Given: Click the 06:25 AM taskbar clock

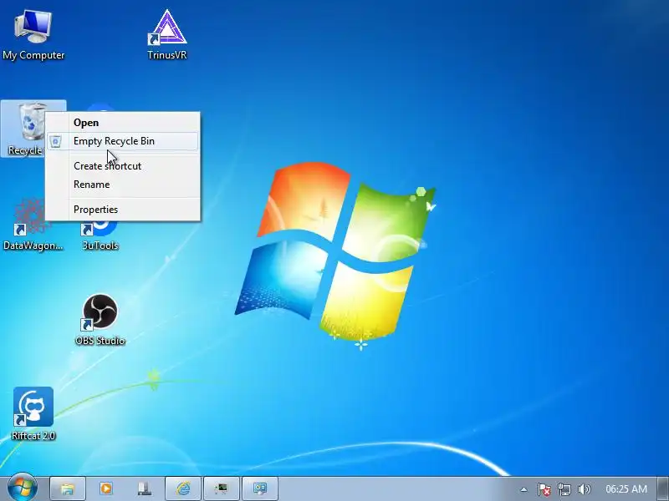Looking at the screenshot, I should (x=626, y=489).
